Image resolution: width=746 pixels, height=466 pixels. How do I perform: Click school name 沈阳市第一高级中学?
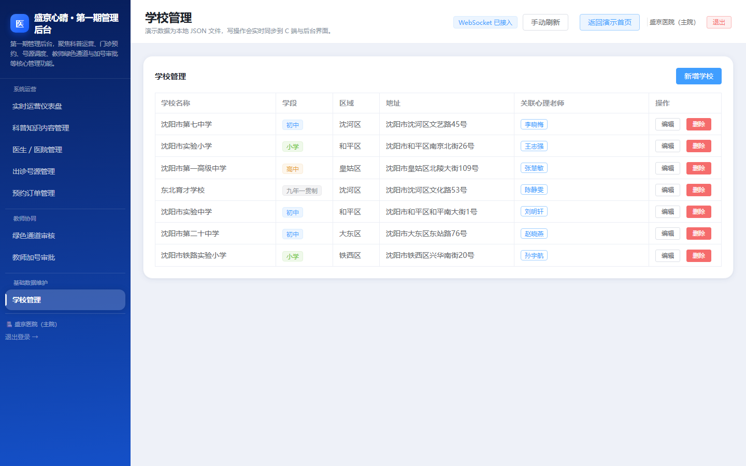(194, 168)
